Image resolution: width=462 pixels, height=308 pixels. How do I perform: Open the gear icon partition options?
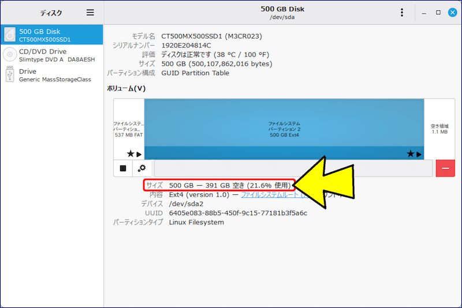coord(141,168)
